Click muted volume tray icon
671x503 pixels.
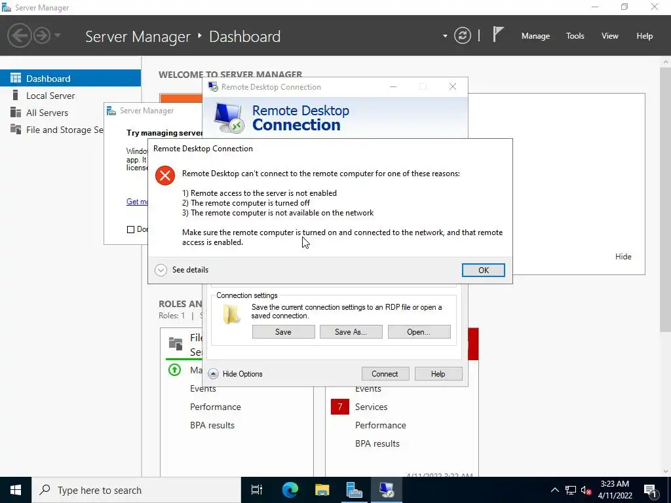coord(586,490)
